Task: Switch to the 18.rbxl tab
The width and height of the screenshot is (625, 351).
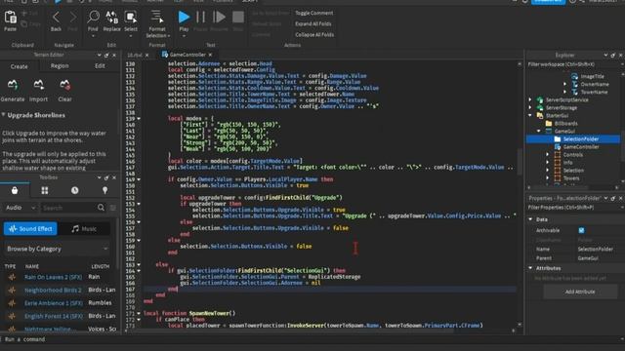Action: click(x=135, y=55)
